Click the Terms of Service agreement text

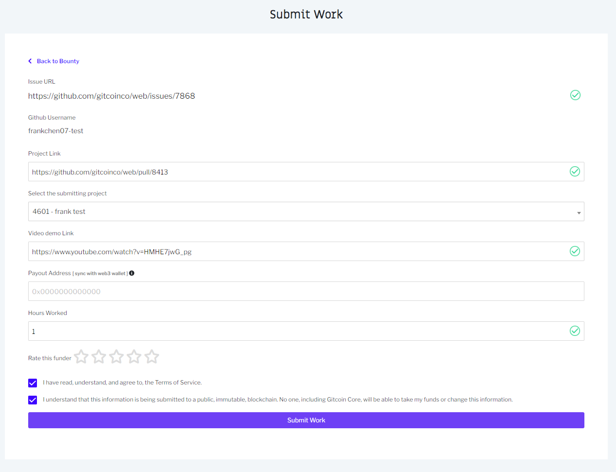coord(122,383)
